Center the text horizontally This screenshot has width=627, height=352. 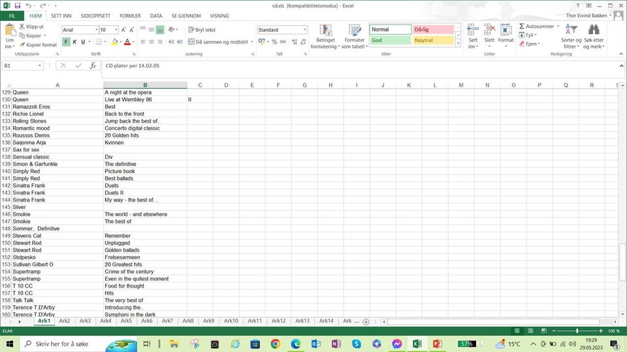coord(151,42)
